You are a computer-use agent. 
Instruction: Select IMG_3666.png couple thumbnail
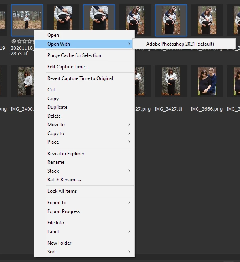pyautogui.click(x=207, y=82)
